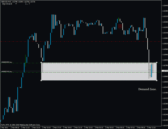168x129 pixels.
Task: Click price label 1.63445
Action: 165,6
